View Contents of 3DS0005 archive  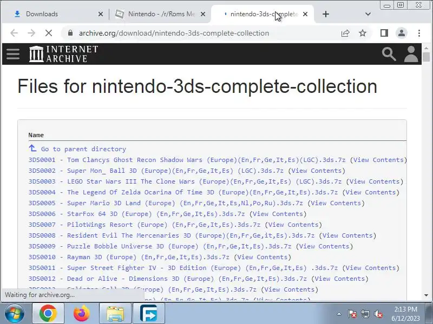pyautogui.click(x=336, y=203)
